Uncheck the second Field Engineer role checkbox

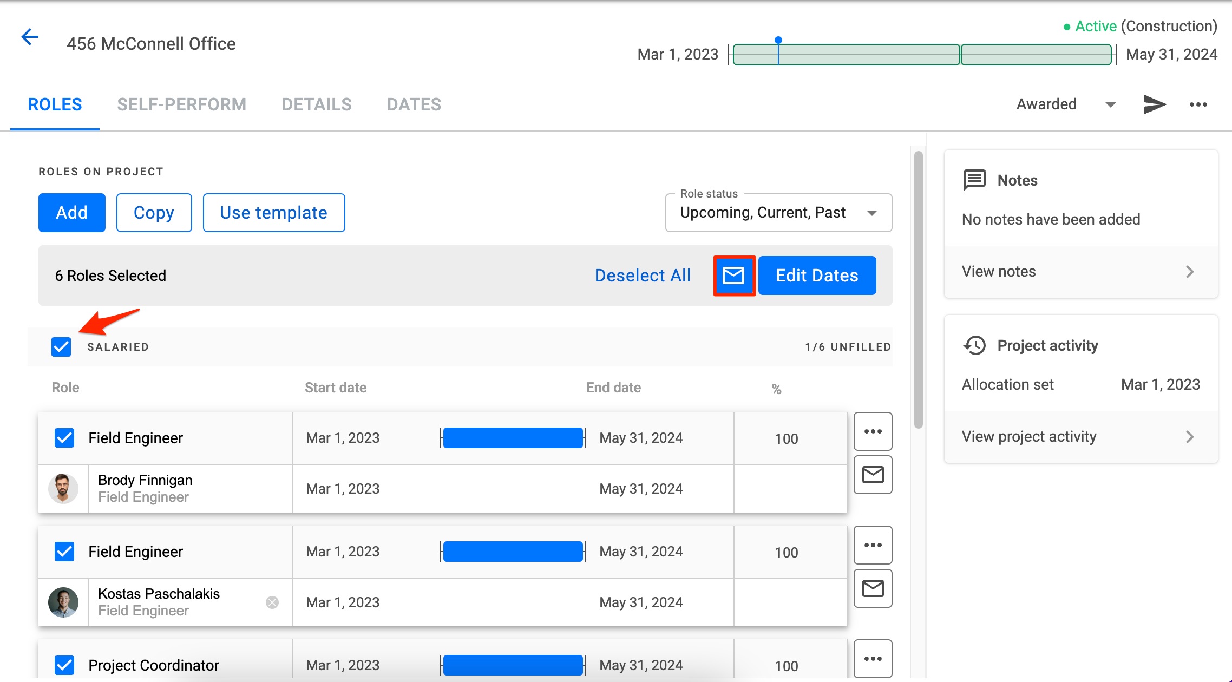(x=64, y=552)
